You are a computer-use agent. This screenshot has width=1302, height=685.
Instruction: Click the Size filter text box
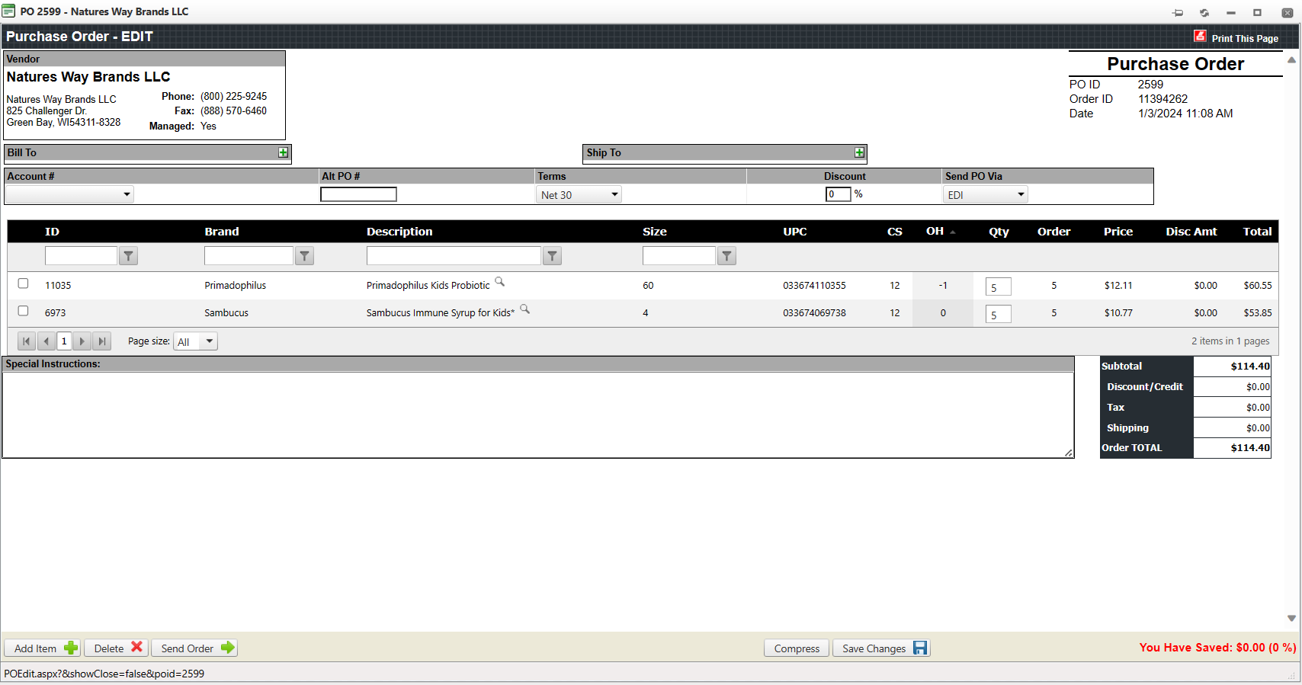coord(679,256)
